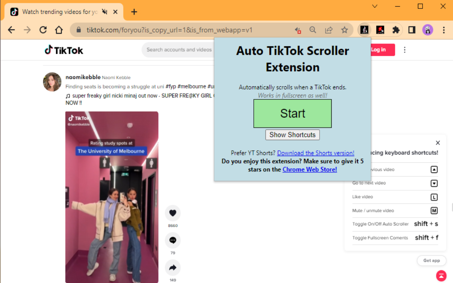453x283 pixels.
Task: Click the address bar URL
Action: [170, 30]
